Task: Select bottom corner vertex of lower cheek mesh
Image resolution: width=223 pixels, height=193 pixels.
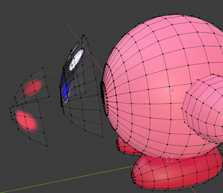Action: click(47, 145)
